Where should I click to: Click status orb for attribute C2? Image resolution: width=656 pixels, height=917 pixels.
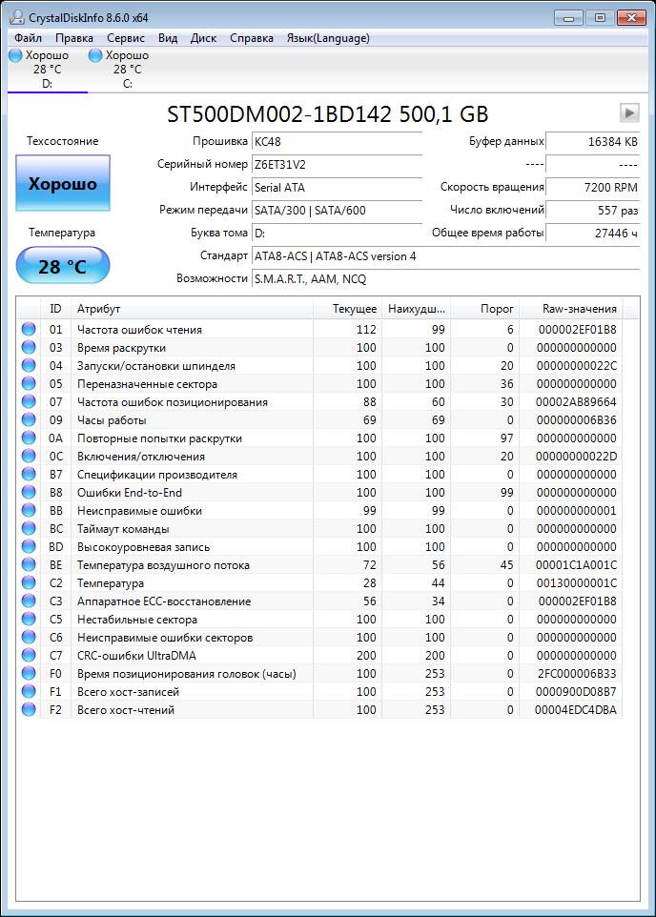point(28,583)
